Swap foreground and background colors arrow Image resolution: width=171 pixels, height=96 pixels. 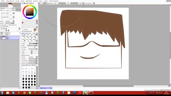coord(37,29)
